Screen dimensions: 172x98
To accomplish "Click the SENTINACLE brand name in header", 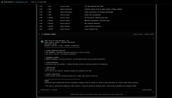I will (9, 2).
